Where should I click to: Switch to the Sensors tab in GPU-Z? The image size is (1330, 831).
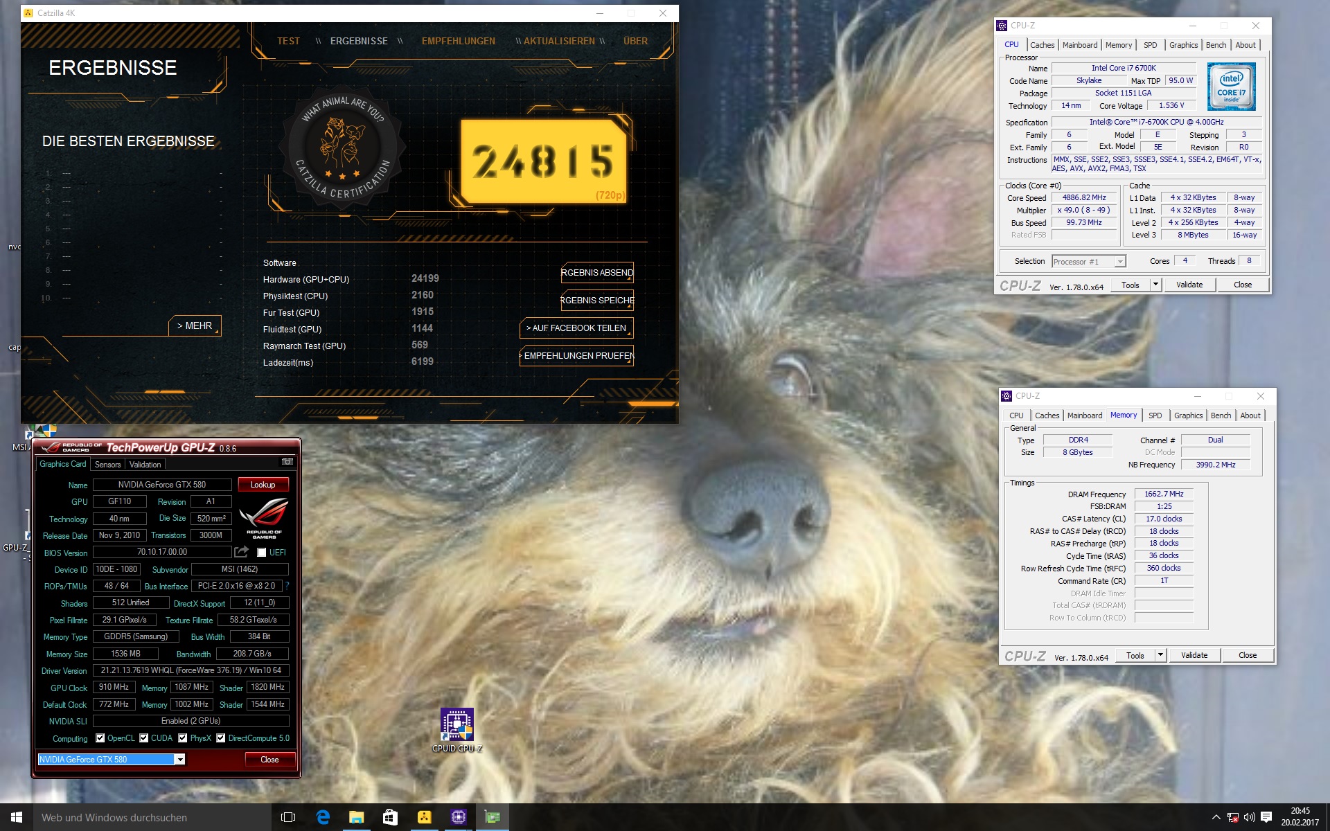click(107, 465)
